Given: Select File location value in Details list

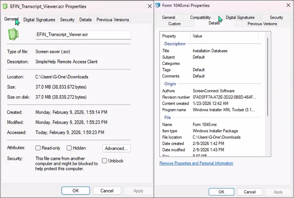Looking at the screenshot, I should point(217,137).
